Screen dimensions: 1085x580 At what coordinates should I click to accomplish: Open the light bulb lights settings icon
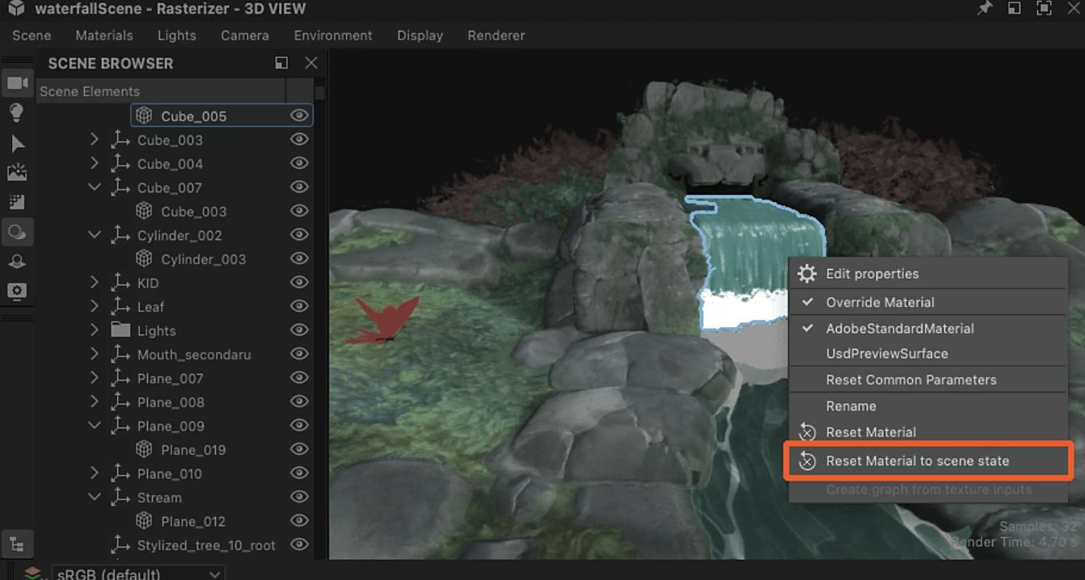(16, 113)
